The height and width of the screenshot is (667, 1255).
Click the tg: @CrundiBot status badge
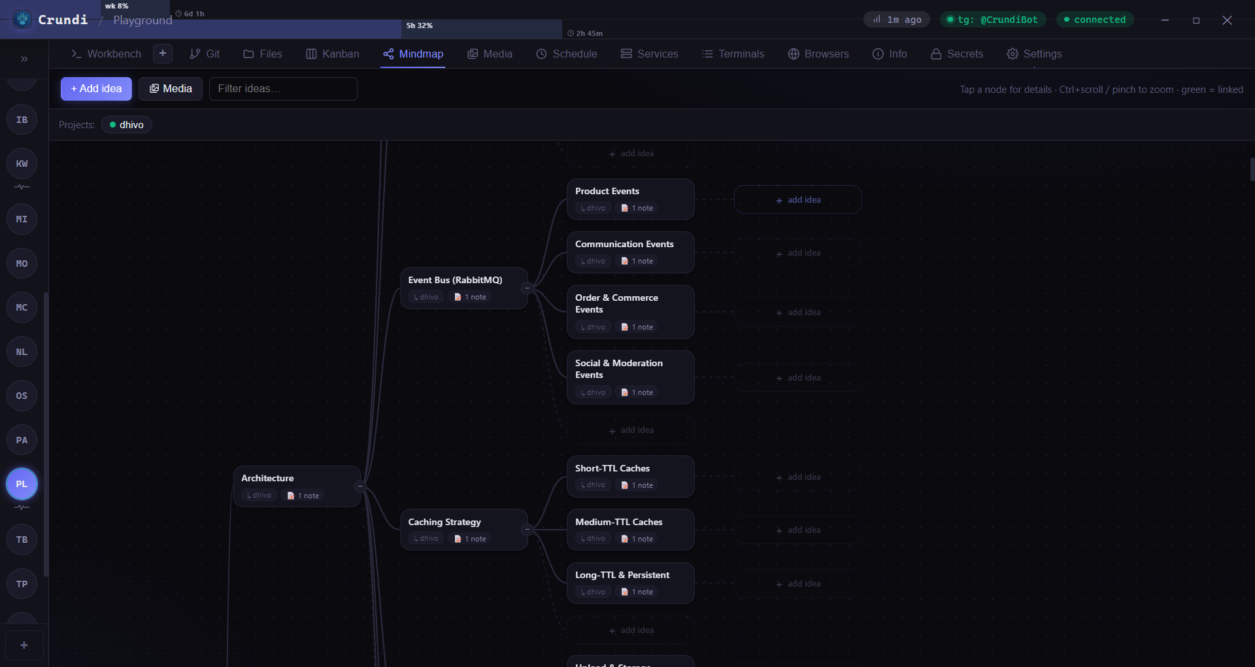coord(993,20)
